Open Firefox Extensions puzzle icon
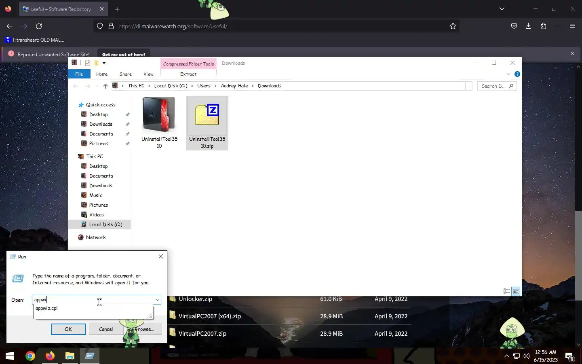The width and height of the screenshot is (582, 364). [x=543, y=26]
